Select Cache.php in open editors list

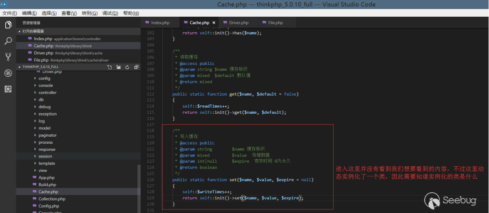tap(78, 46)
